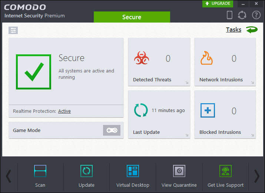Click the teal Last Update refresh icon

coord(141,110)
